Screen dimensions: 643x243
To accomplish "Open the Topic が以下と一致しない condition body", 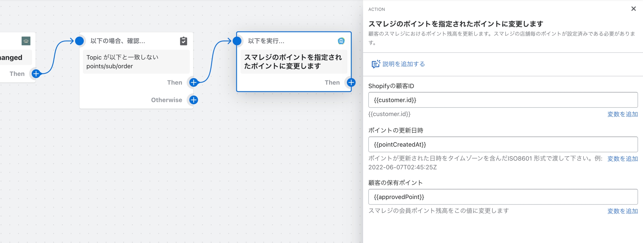I will (x=136, y=62).
